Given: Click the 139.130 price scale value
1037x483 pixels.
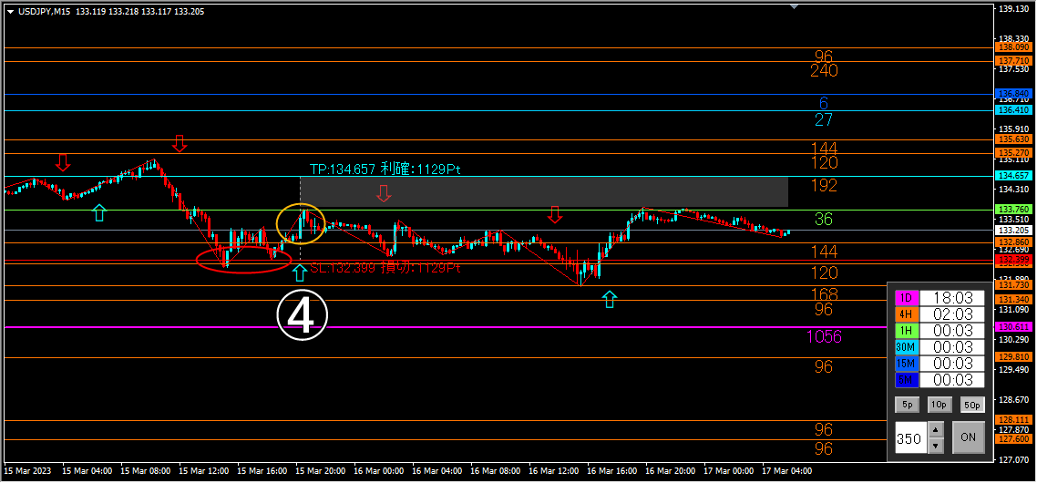Looking at the screenshot, I should 1012,9.
